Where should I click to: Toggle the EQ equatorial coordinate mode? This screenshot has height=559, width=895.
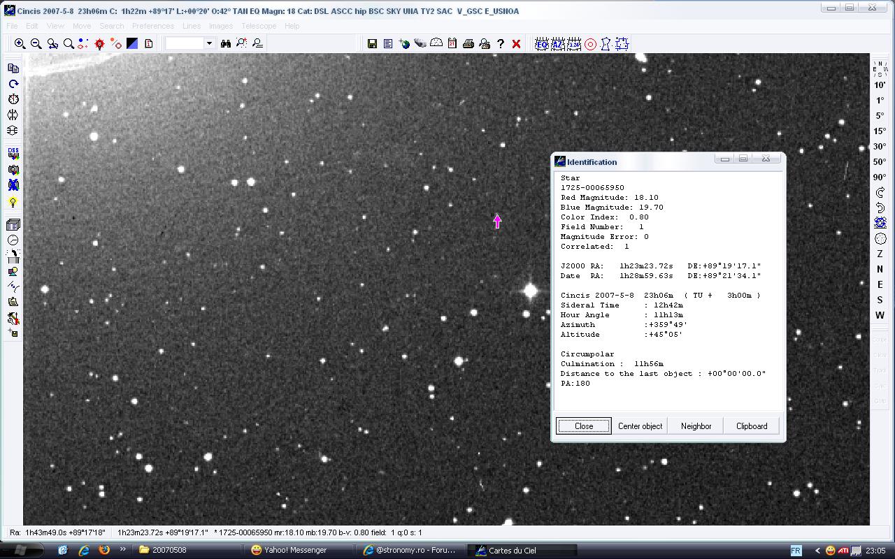[x=541, y=44]
